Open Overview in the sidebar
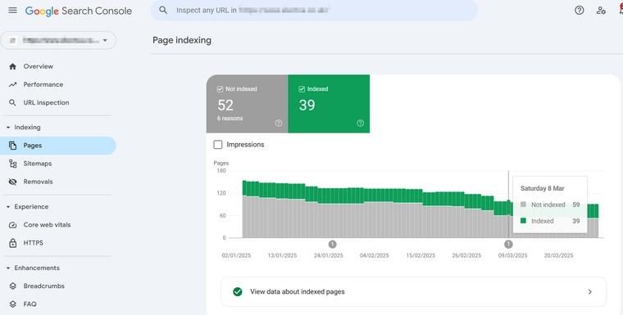The height and width of the screenshot is (315, 623). [58, 66]
